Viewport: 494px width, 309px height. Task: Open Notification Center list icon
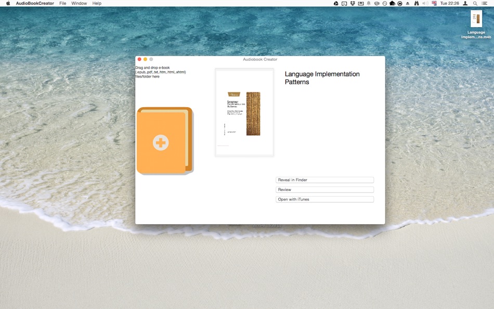(x=485, y=3)
